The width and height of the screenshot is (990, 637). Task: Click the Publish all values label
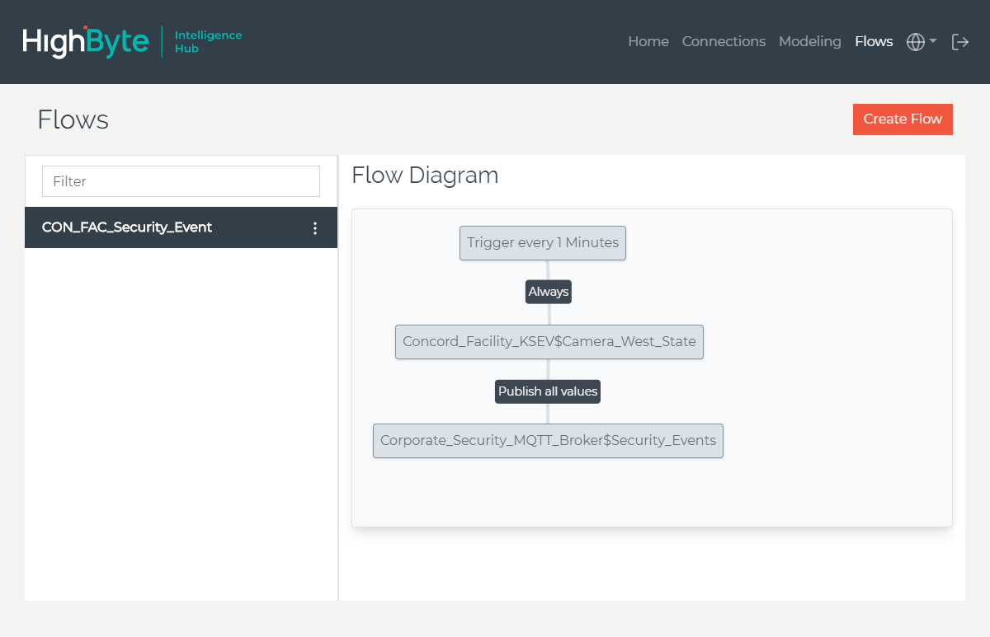547,391
